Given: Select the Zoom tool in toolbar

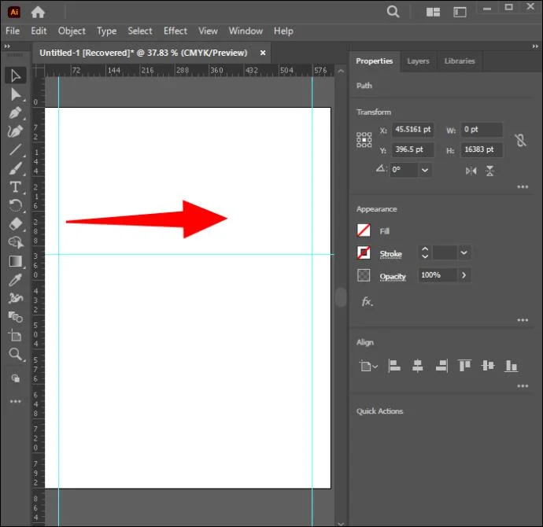Looking at the screenshot, I should 15,354.
